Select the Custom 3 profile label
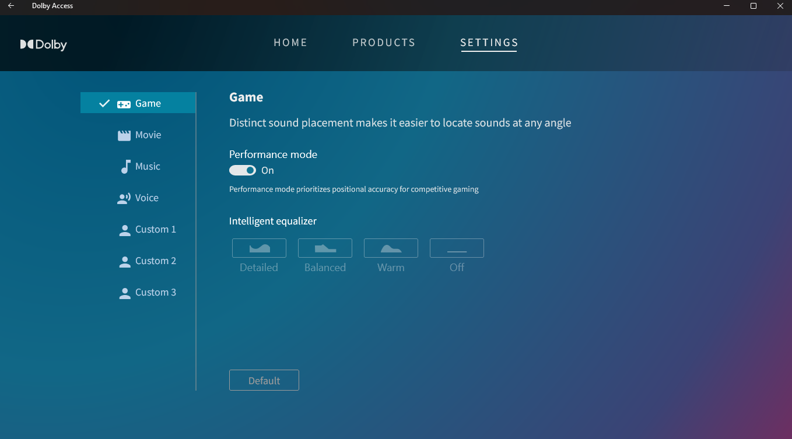 (x=156, y=292)
